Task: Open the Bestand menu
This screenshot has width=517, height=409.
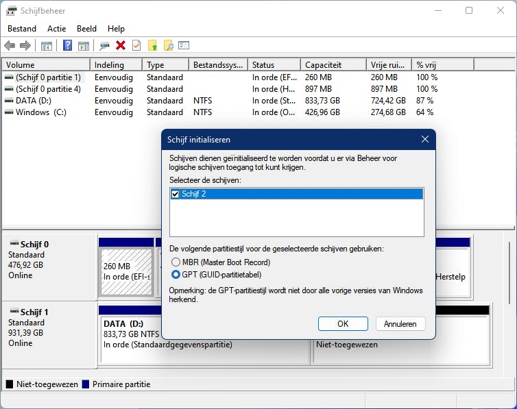Action: [x=22, y=29]
